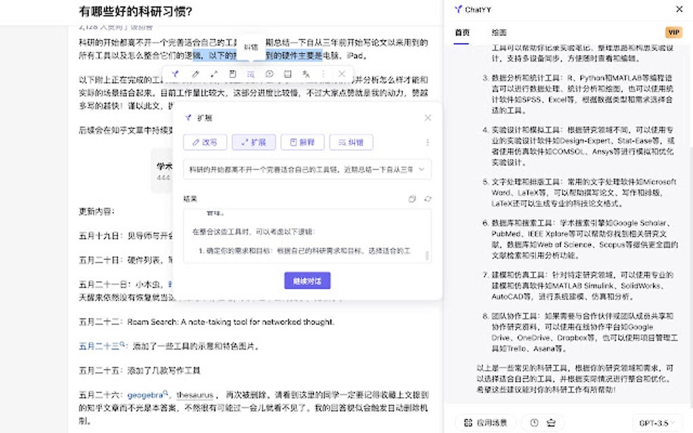Open the thesaurus link
This screenshot has height=433, width=693.
coord(195,394)
